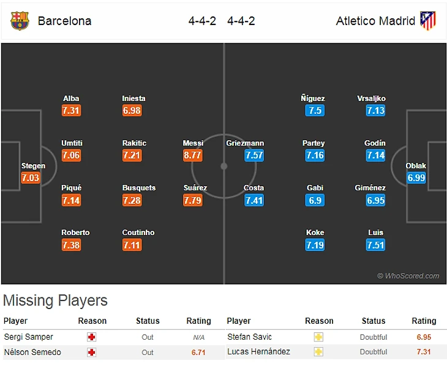Image resolution: width=447 pixels, height=366 pixels.
Task: Select Coutinho's 7.11 rating badge
Action: (x=132, y=245)
